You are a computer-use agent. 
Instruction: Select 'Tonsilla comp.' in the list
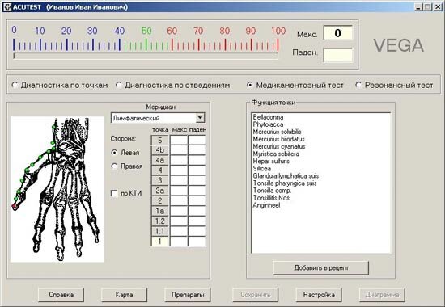point(272,191)
